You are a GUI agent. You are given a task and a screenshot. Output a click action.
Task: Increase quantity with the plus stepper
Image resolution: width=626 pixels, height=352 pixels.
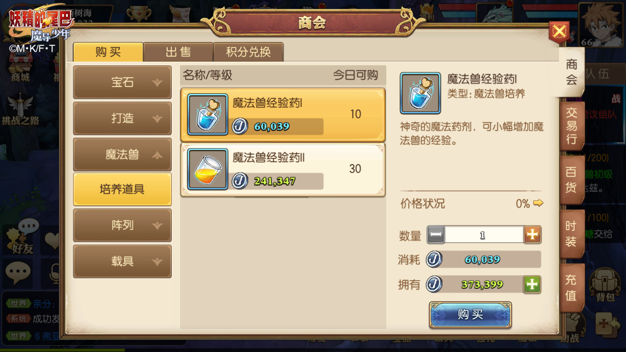tap(532, 235)
